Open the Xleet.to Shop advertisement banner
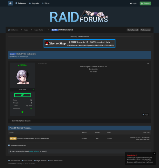Viewport: 159px width, 168px height. coord(79,43)
